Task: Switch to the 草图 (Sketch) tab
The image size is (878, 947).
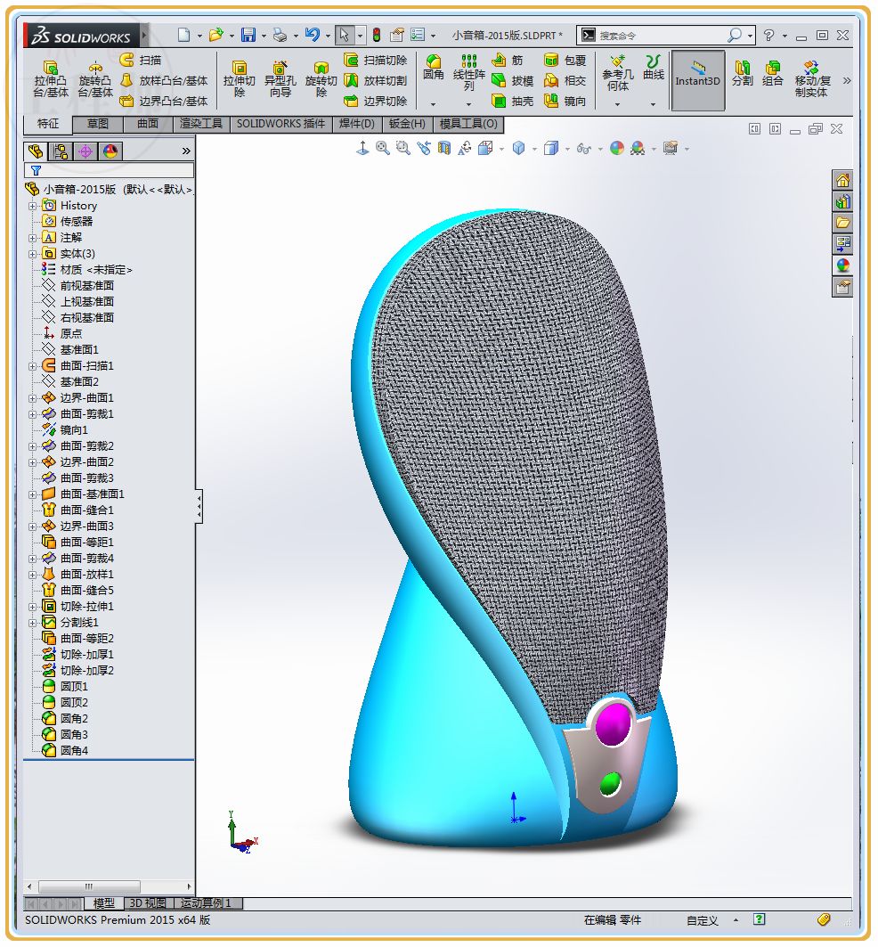Action: coord(98,125)
